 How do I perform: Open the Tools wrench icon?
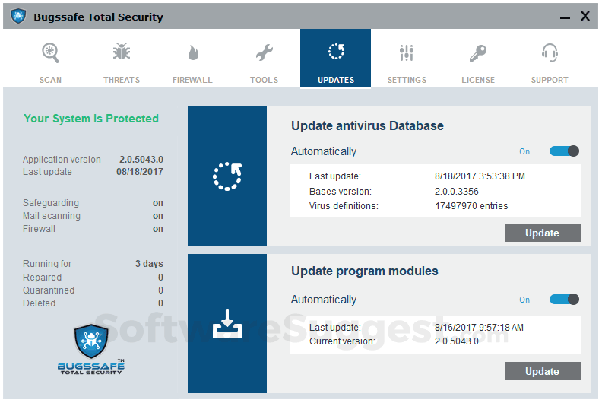tap(264, 53)
